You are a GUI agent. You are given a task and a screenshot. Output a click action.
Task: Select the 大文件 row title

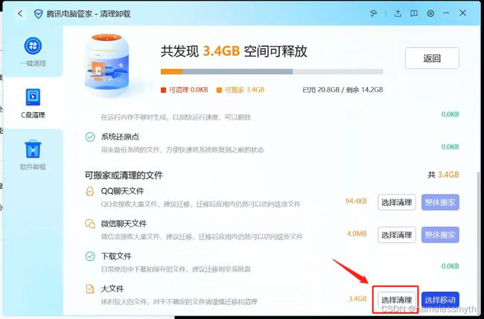coord(112,289)
